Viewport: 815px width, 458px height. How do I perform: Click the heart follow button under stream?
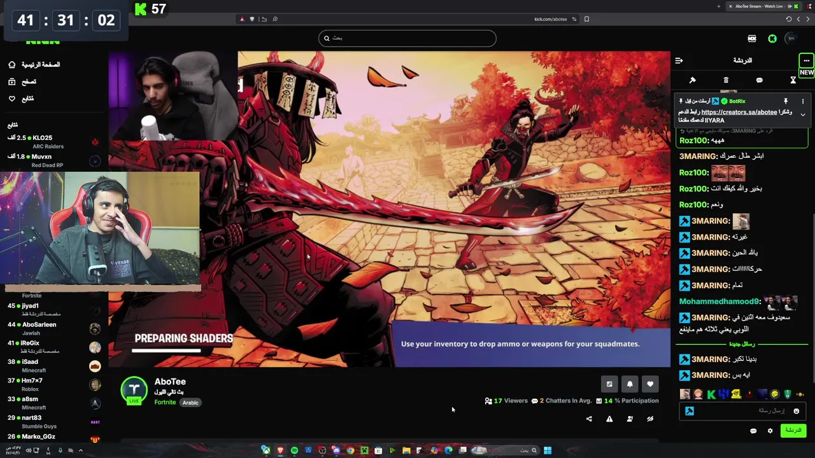click(x=650, y=384)
